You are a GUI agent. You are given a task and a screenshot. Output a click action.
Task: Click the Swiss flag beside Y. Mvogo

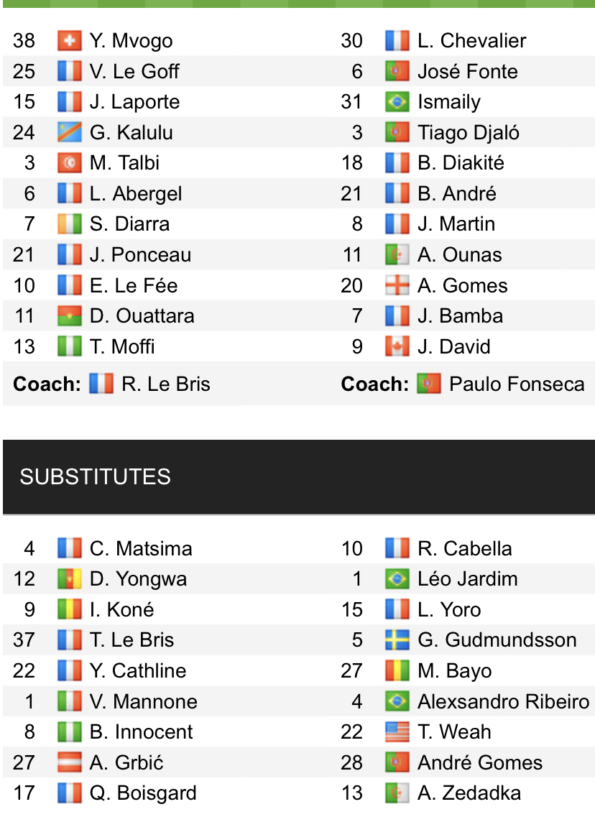[x=69, y=41]
